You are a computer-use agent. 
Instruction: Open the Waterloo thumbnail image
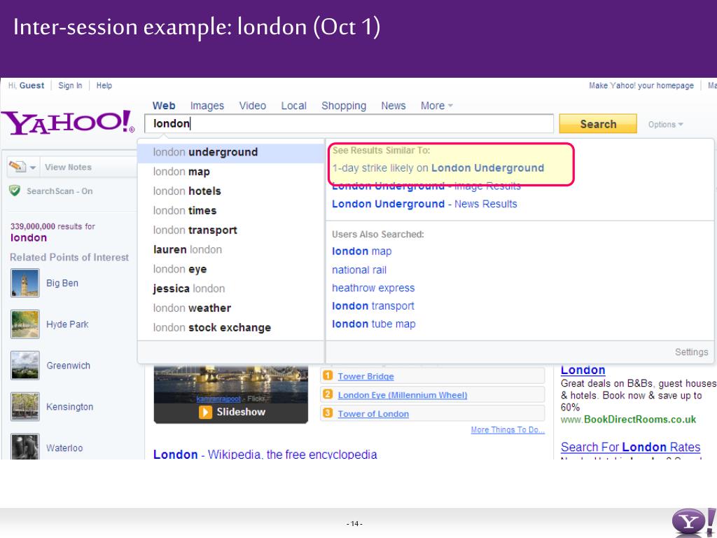[25, 446]
